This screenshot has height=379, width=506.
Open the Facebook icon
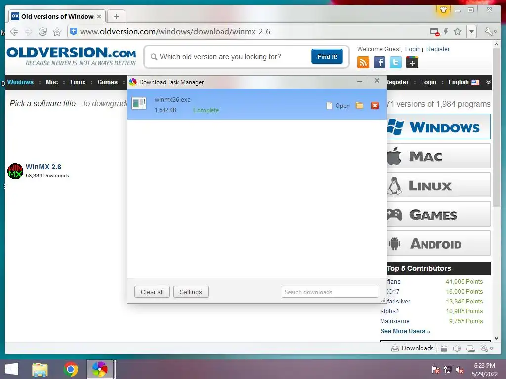(379, 62)
